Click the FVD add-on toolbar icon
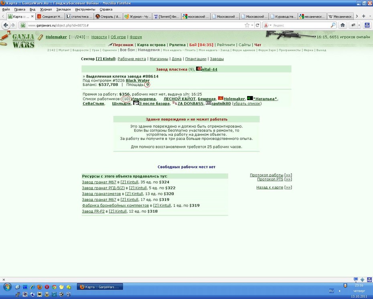This screenshot has width=373, height=299. click(367, 25)
